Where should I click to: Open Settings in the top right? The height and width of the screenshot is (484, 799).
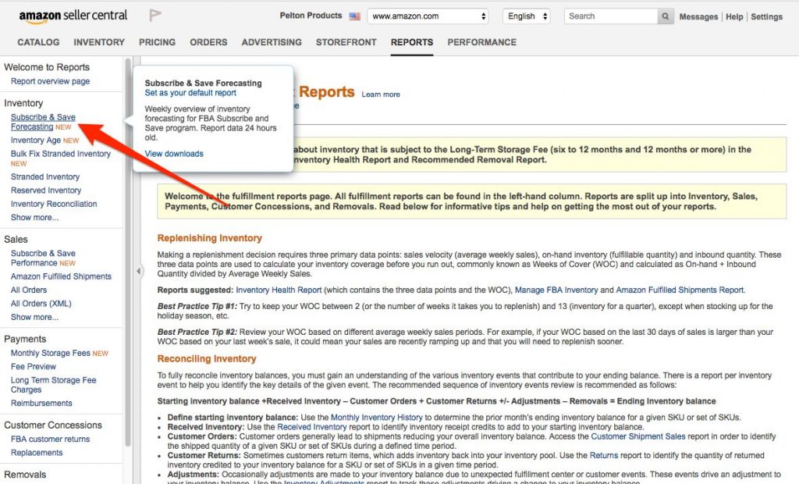766,16
